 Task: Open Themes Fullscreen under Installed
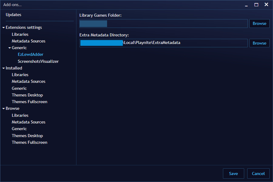click(x=29, y=102)
